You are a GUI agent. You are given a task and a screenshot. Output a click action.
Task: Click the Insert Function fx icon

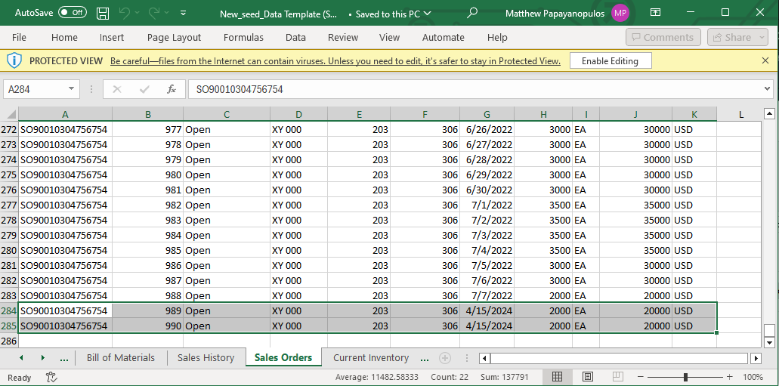(172, 89)
